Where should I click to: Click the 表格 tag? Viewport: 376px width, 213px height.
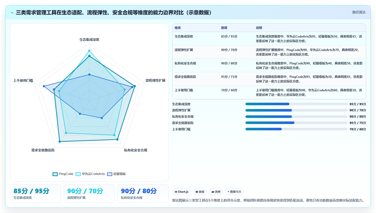[200, 192]
